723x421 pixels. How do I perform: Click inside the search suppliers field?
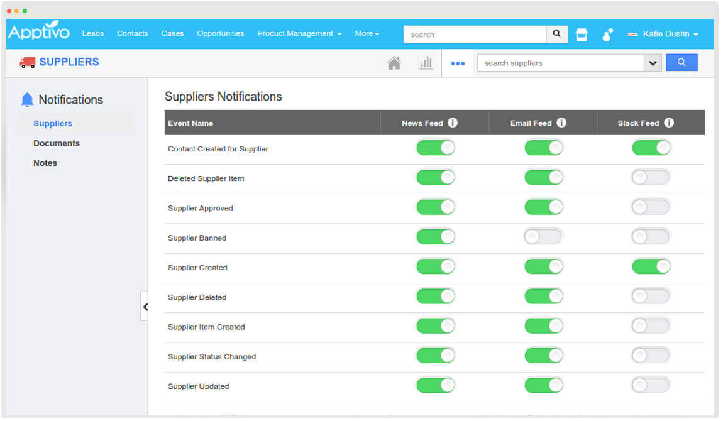560,63
